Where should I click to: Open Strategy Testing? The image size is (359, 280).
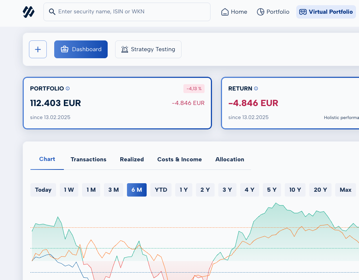(x=148, y=49)
